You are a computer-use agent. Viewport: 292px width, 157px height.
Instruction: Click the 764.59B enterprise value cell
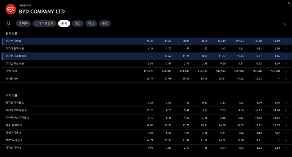[x=275, y=71]
